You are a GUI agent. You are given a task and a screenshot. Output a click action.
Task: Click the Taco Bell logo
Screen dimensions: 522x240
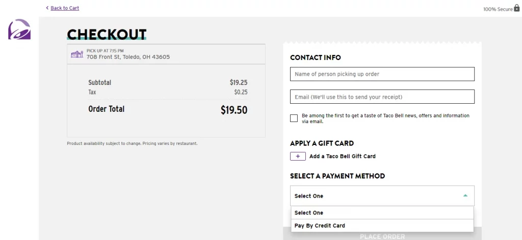(19, 29)
